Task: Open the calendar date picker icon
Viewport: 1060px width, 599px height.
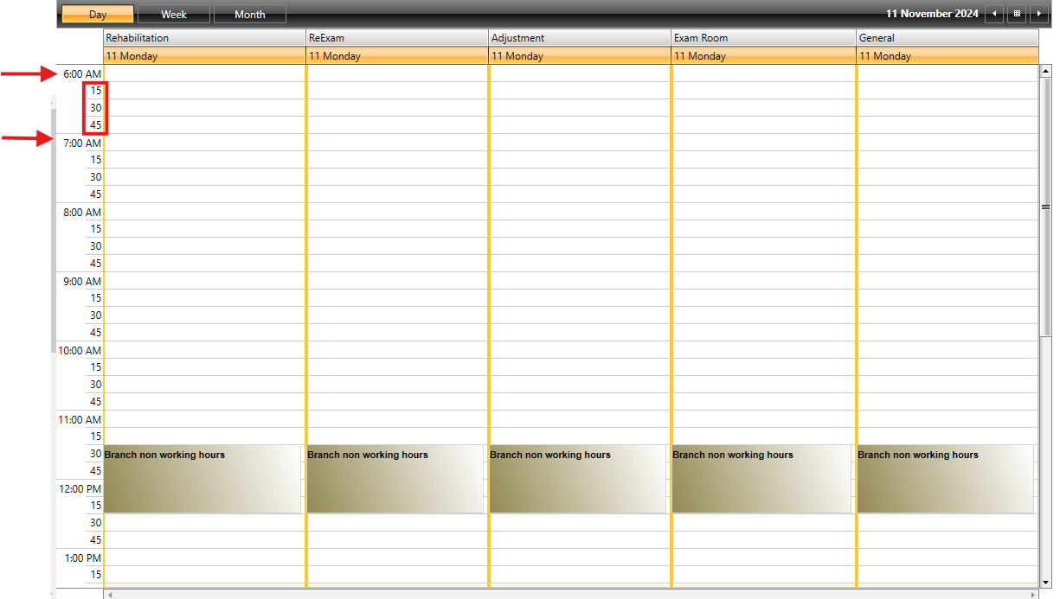Action: (1017, 14)
